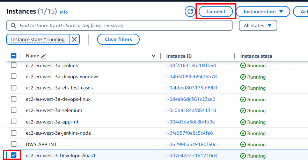The image size is (308, 160).
Task: Select ec2-eu-west-3a-devops-windows checkbox
Action: pos(14,76)
